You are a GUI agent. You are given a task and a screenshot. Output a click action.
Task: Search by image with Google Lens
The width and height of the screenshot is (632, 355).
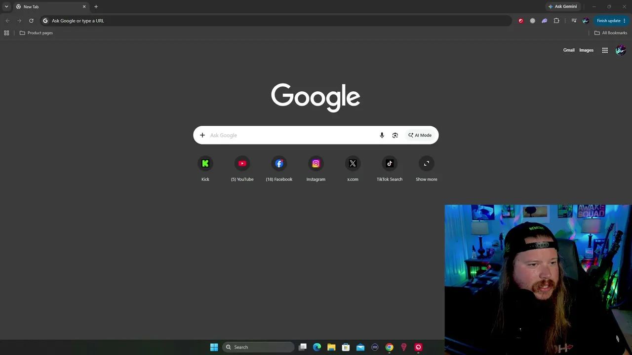click(395, 135)
